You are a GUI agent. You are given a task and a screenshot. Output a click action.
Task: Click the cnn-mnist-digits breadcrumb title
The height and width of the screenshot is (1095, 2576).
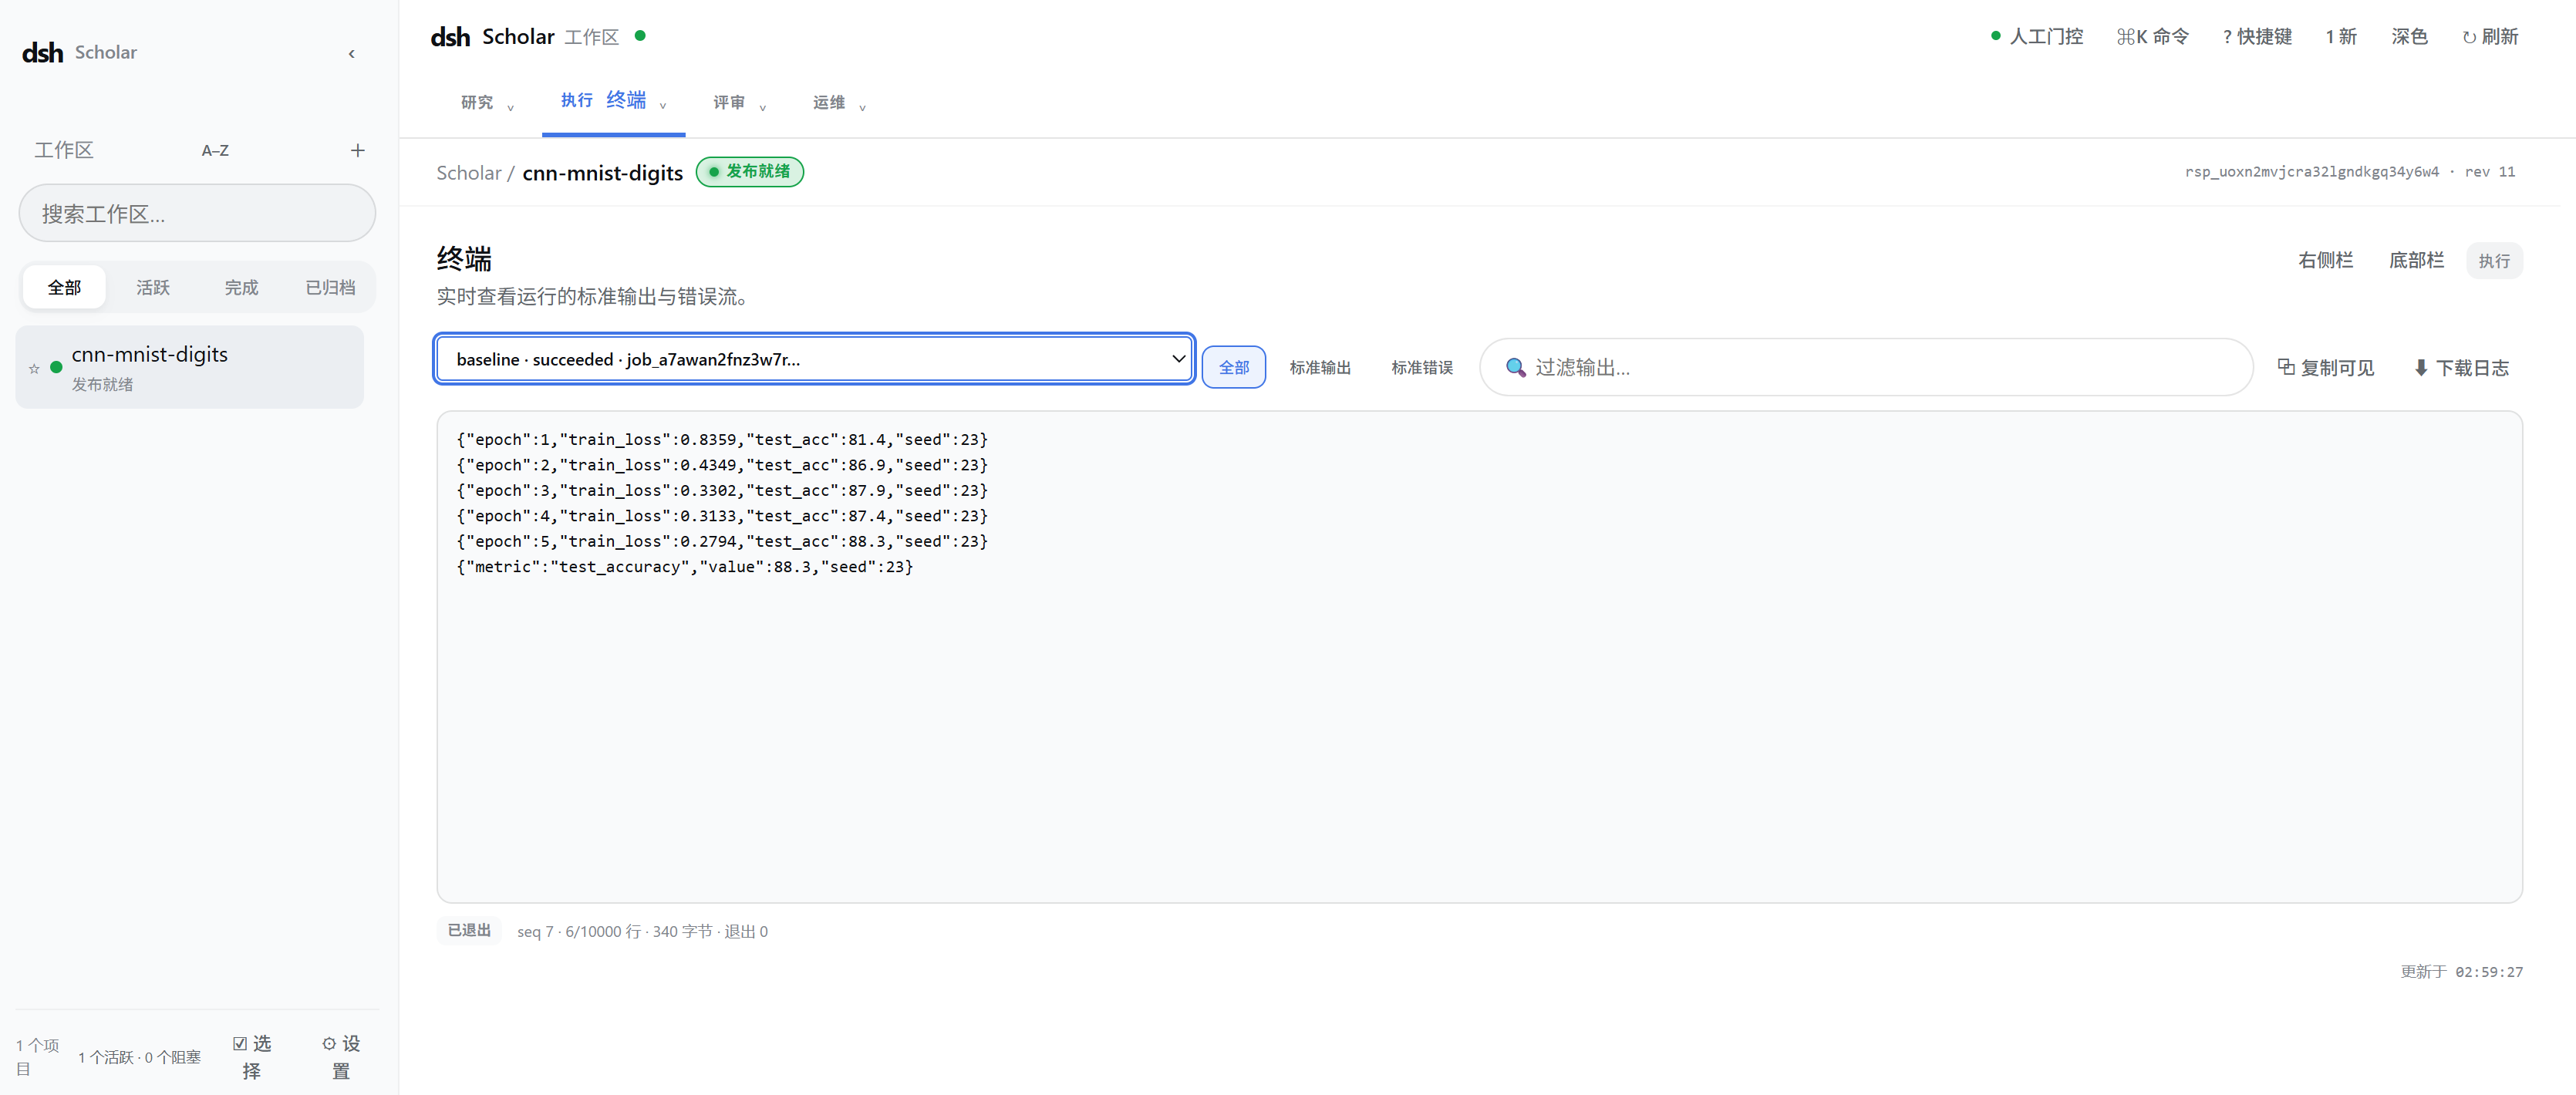click(602, 173)
